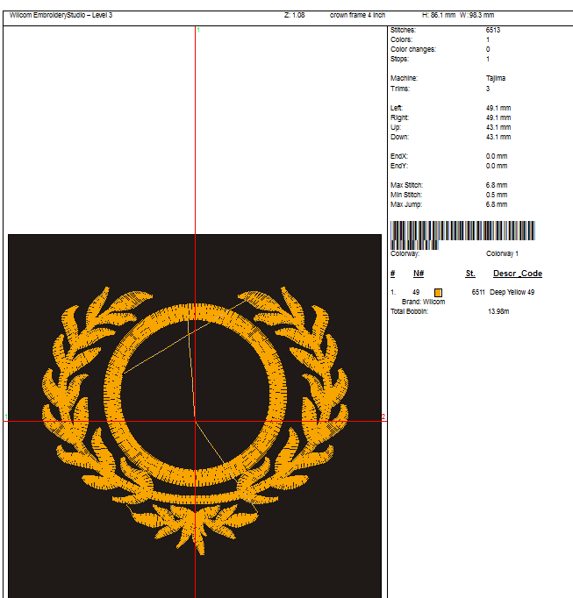Screen dimensions: 573x598
Task: Click the bottom leaf cluster of the wreath
Action: tap(195, 524)
